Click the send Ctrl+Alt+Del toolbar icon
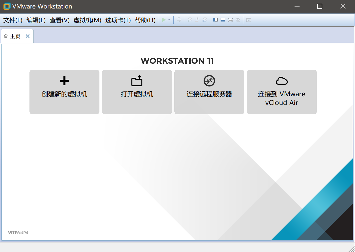This screenshot has height=252, width=355. click(179, 20)
